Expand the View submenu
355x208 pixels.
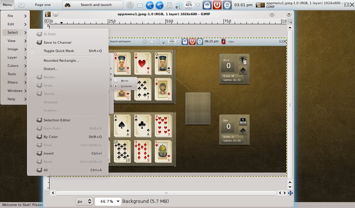pyautogui.click(x=16, y=41)
